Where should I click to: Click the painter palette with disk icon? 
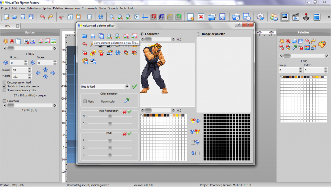[x=85, y=61]
